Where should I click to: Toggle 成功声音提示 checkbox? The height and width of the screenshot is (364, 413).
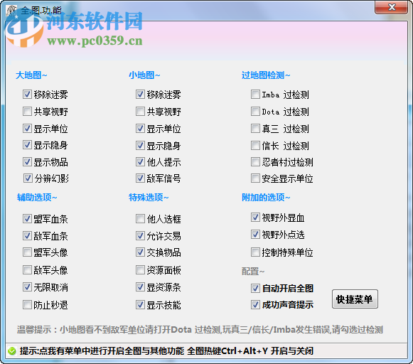tap(255, 305)
